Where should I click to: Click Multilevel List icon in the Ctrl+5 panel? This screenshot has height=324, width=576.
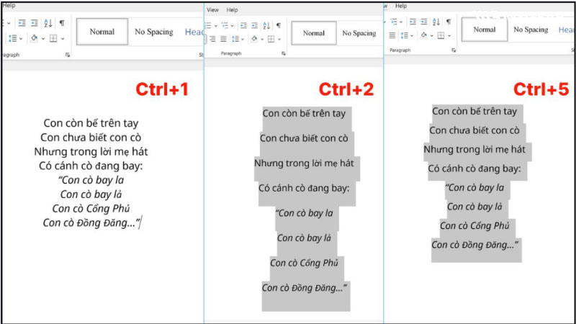click(394, 22)
